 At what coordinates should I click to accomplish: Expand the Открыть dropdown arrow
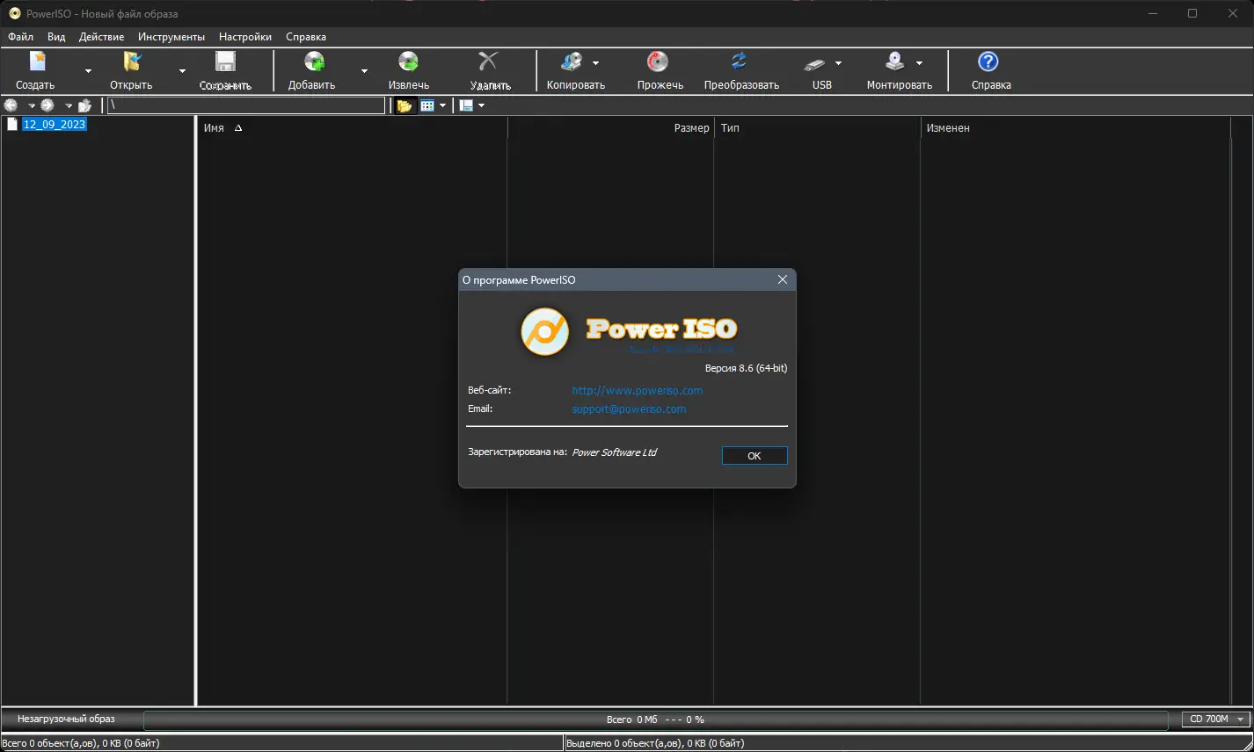click(181, 69)
